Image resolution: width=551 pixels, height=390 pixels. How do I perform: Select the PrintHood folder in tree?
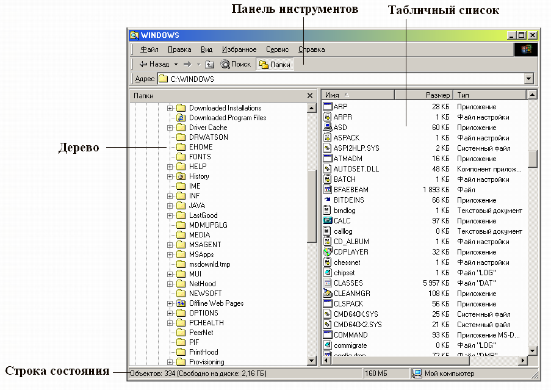tap(203, 352)
